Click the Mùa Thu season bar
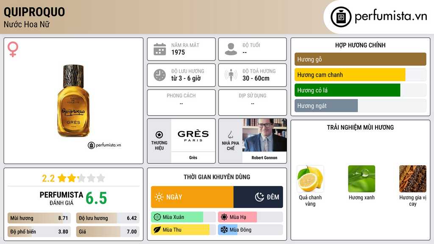 coord(183,230)
